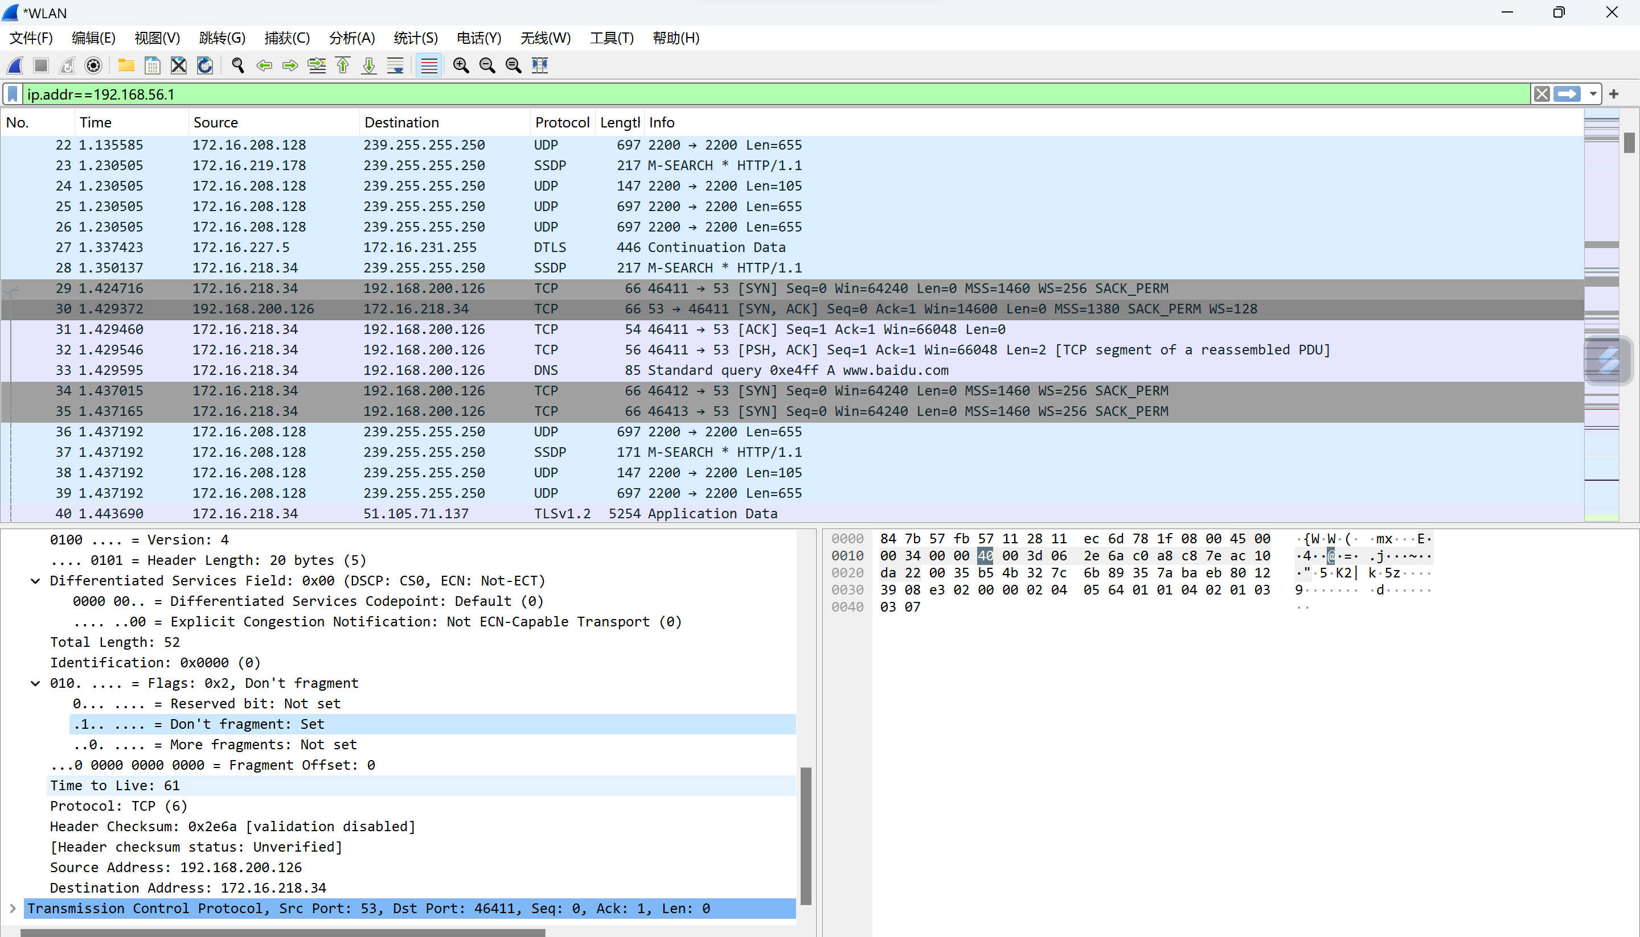Select Time to Live: 61 field
The height and width of the screenshot is (937, 1640).
point(422,785)
